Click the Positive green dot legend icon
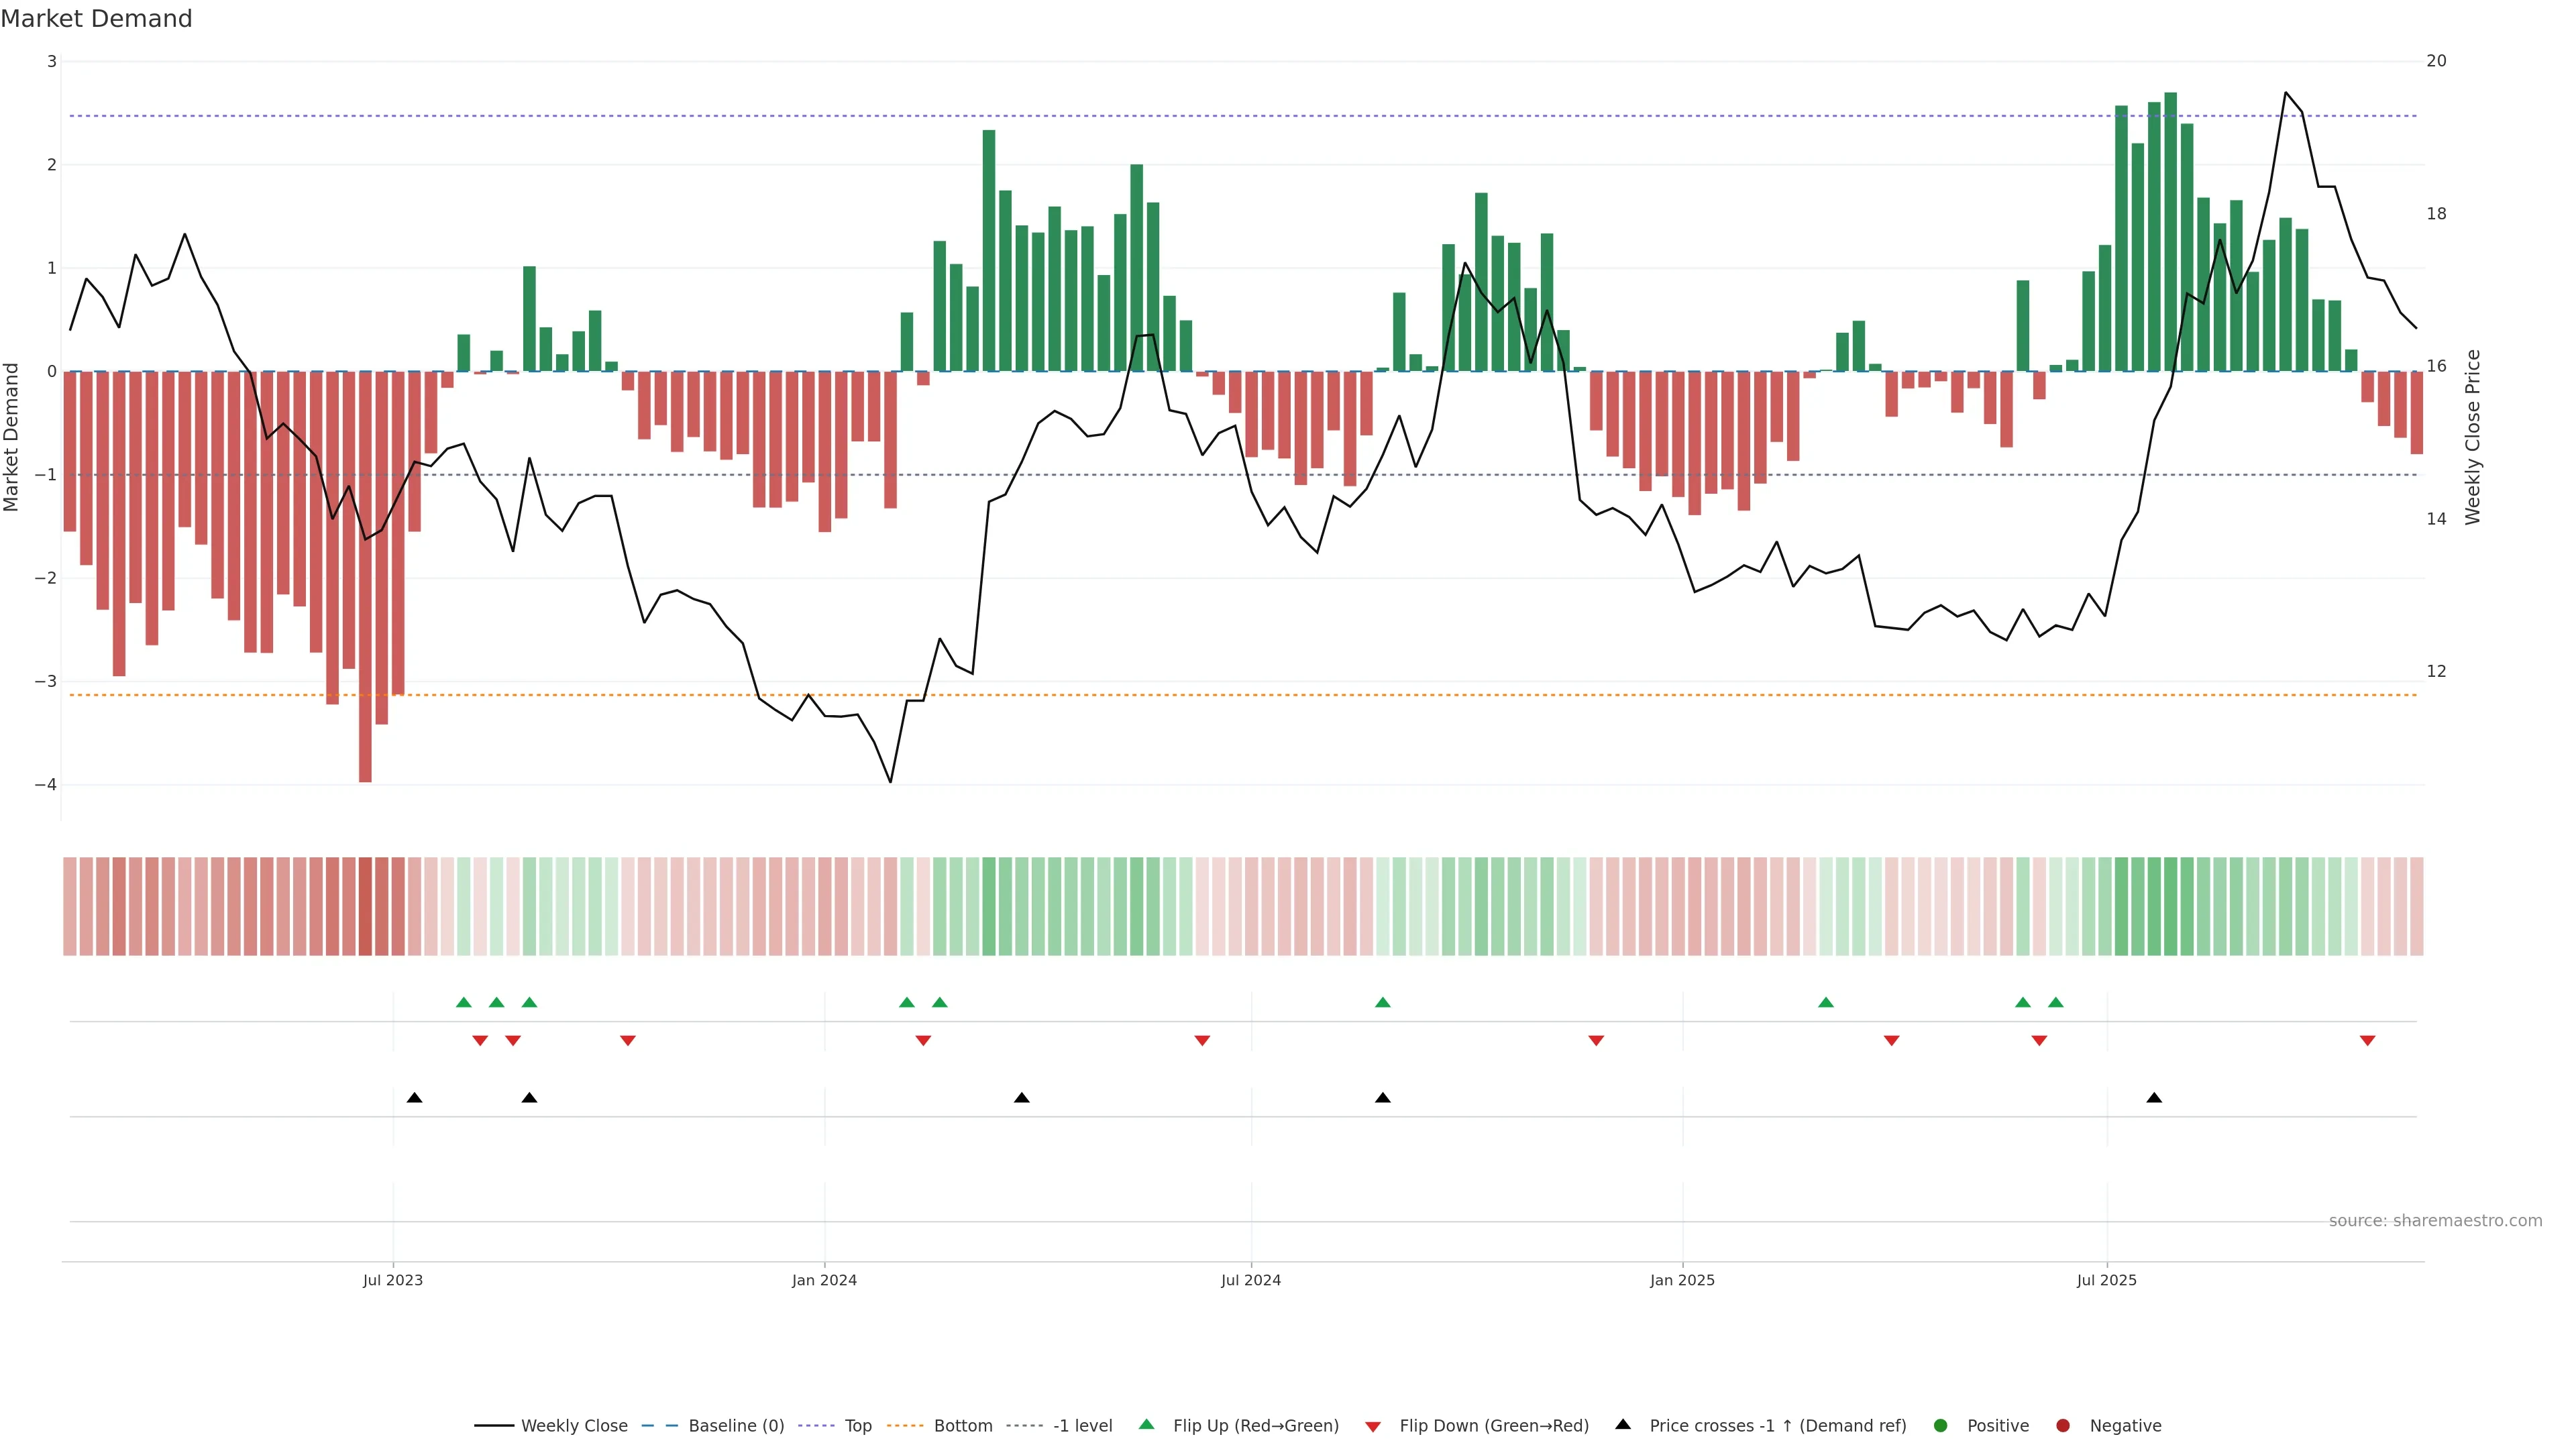The image size is (2576, 1449). (1941, 1426)
